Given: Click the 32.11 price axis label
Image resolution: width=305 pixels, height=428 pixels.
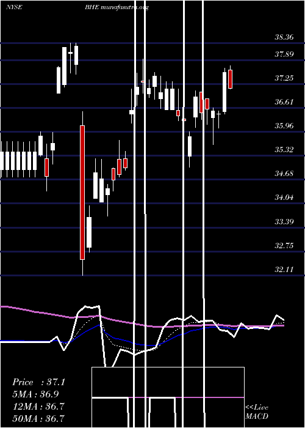Looking at the screenshot, I should (x=284, y=270).
